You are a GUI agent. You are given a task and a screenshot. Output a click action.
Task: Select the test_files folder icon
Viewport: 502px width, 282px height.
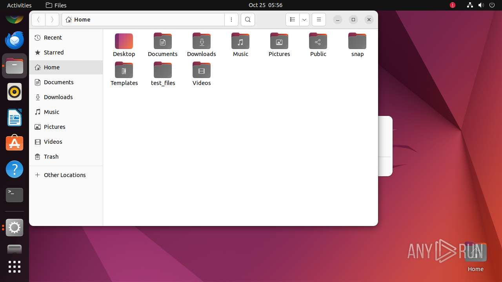163,70
